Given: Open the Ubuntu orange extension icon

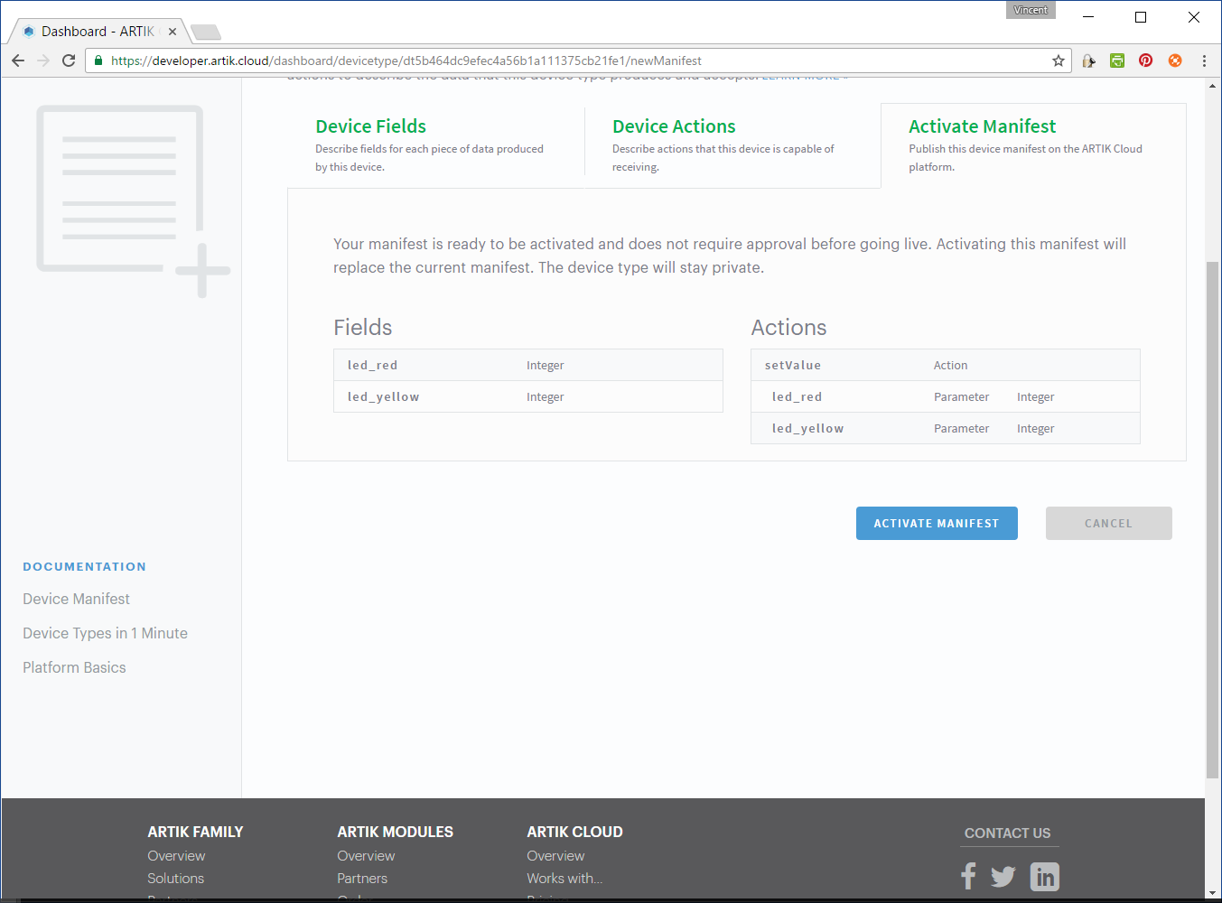Looking at the screenshot, I should [x=1174, y=60].
